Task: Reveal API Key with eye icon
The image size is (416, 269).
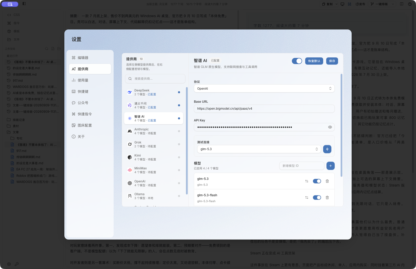Action: point(330,127)
